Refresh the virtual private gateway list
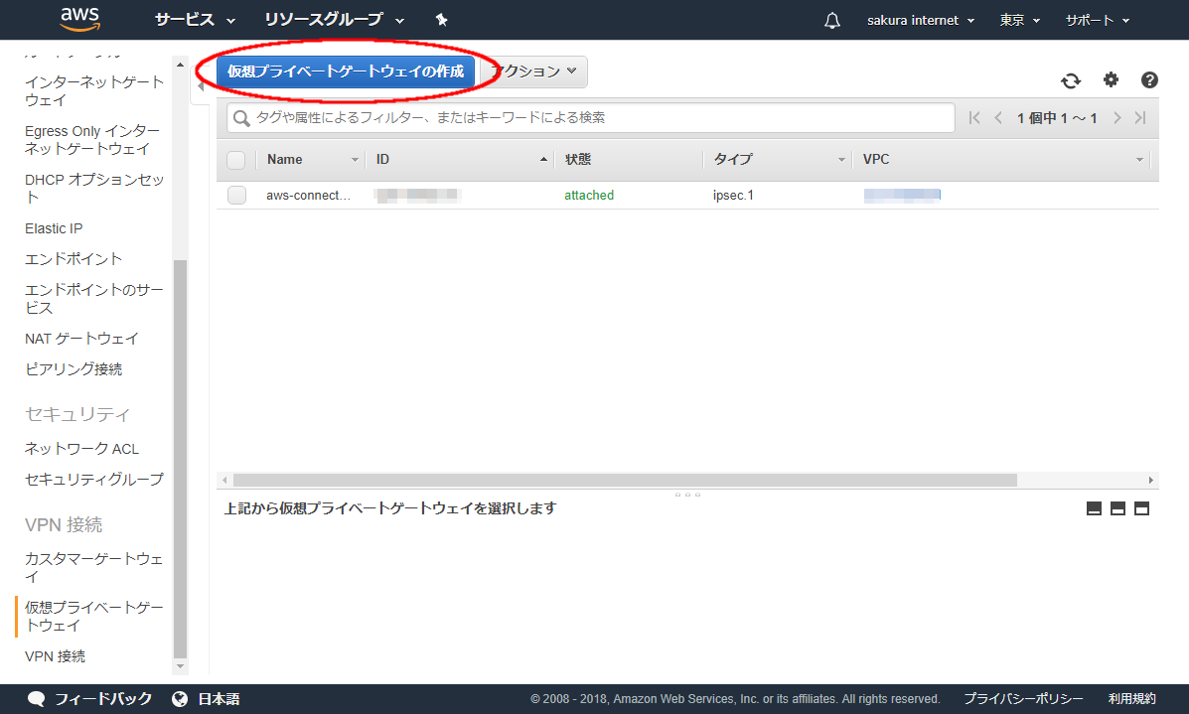 [x=1071, y=81]
